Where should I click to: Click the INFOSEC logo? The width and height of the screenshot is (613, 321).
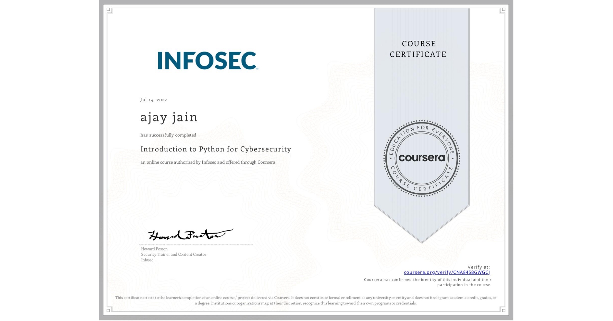[207, 61]
